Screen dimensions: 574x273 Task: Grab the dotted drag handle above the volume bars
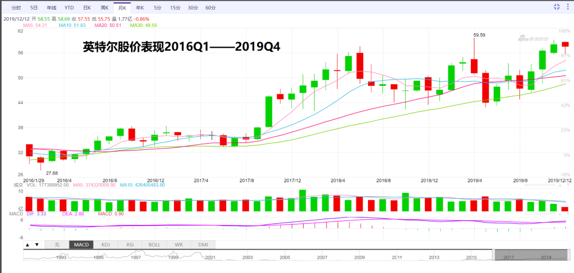539,185
